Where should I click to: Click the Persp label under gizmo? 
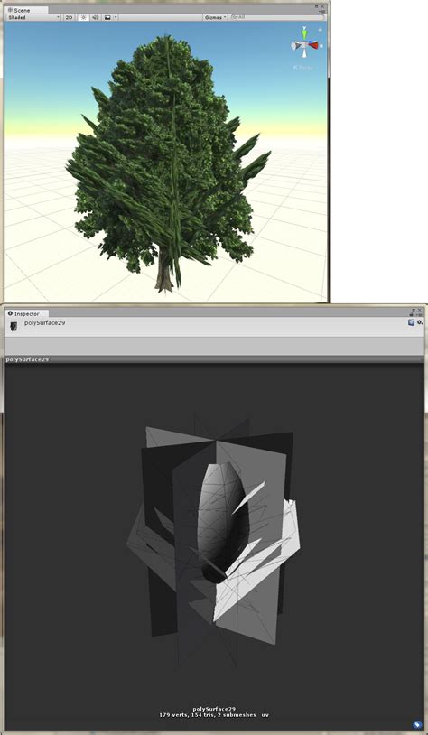coord(303,68)
